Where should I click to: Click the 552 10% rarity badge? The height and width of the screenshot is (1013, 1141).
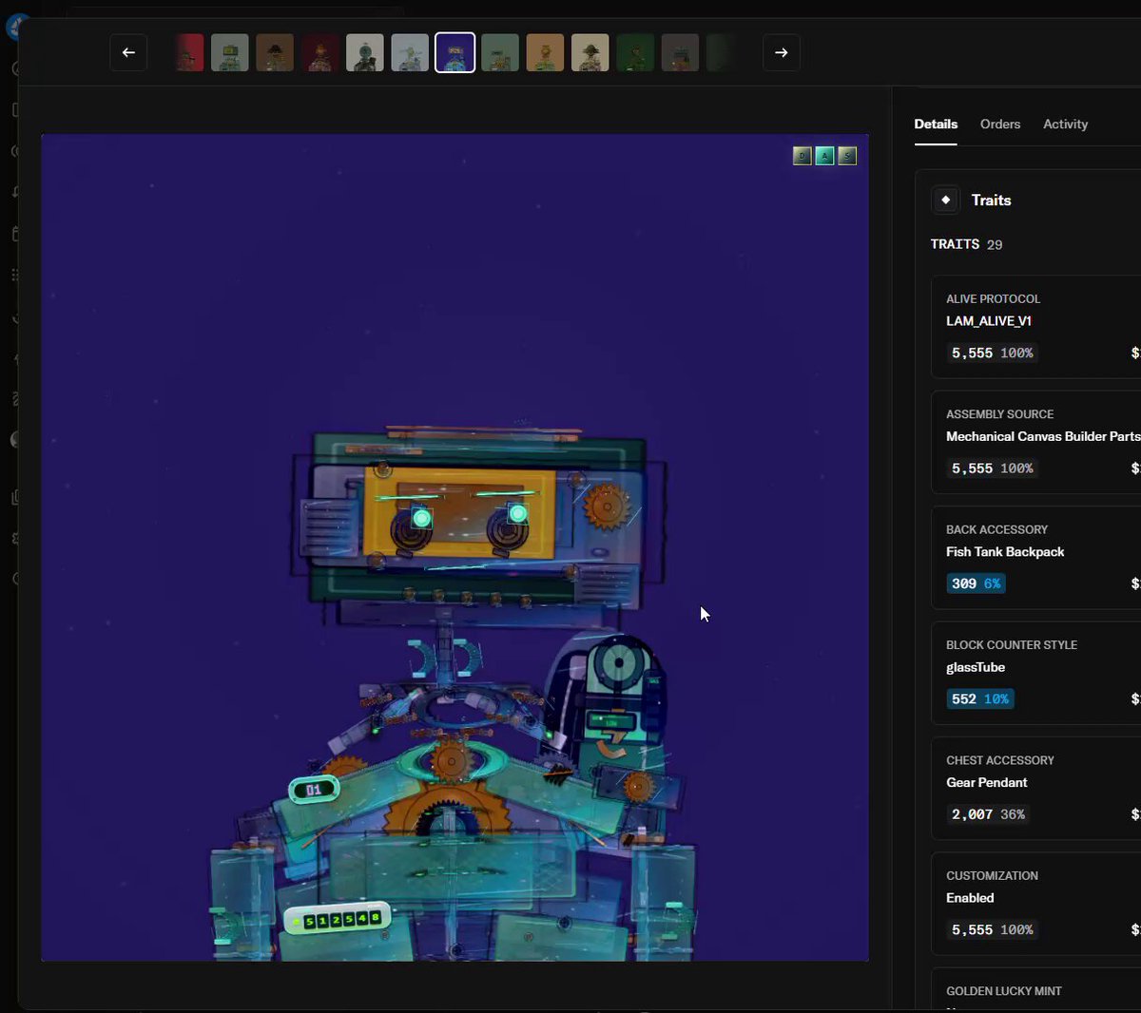[980, 699]
